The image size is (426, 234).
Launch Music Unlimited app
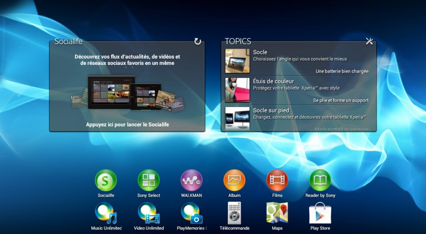tap(106, 213)
